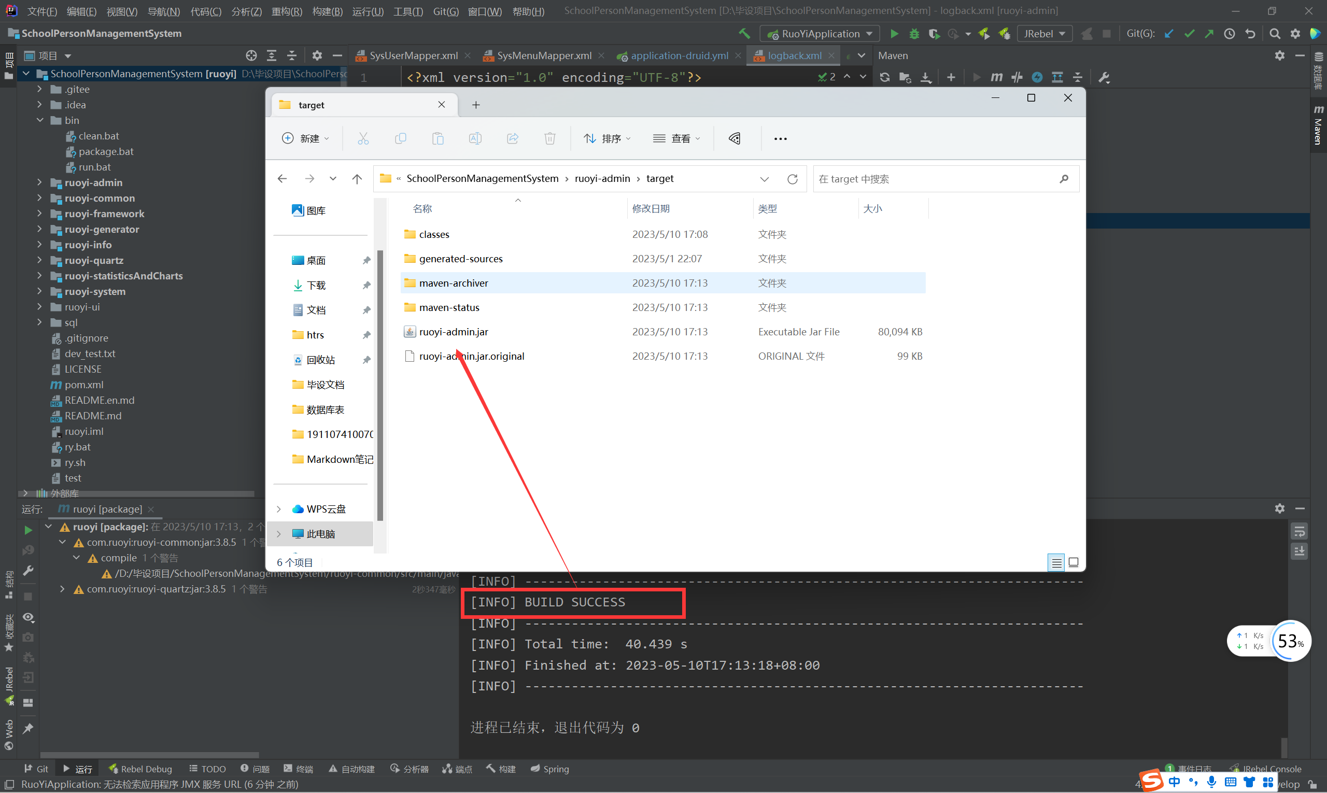This screenshot has height=793, width=1327.
Task: Click the Maven download sources icon
Action: (926, 77)
